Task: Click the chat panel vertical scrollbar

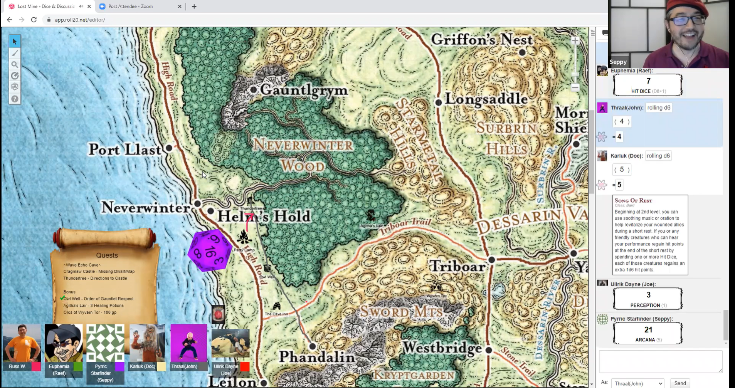Action: coord(726,326)
